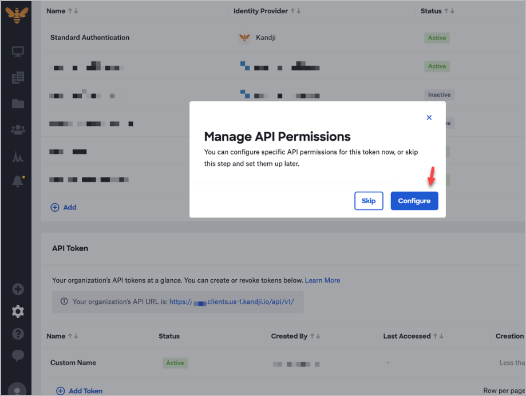Skip the API permissions setup
The height and width of the screenshot is (396, 526).
pos(369,201)
